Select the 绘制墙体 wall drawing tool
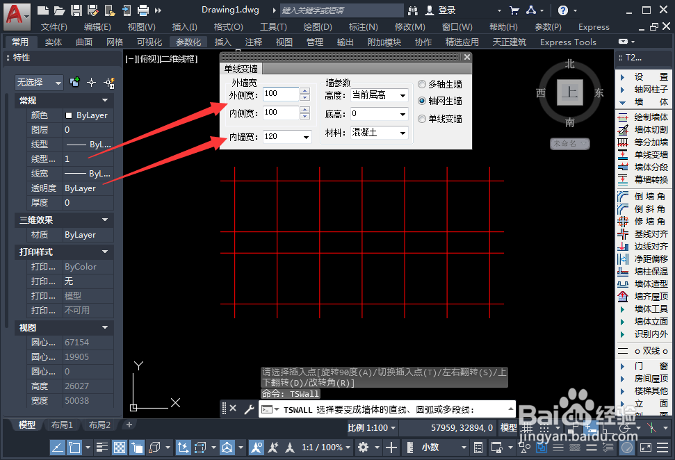This screenshot has height=460, width=675. click(650, 118)
